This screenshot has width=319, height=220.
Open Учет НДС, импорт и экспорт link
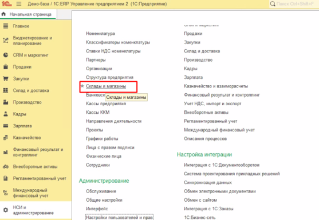[212, 103]
